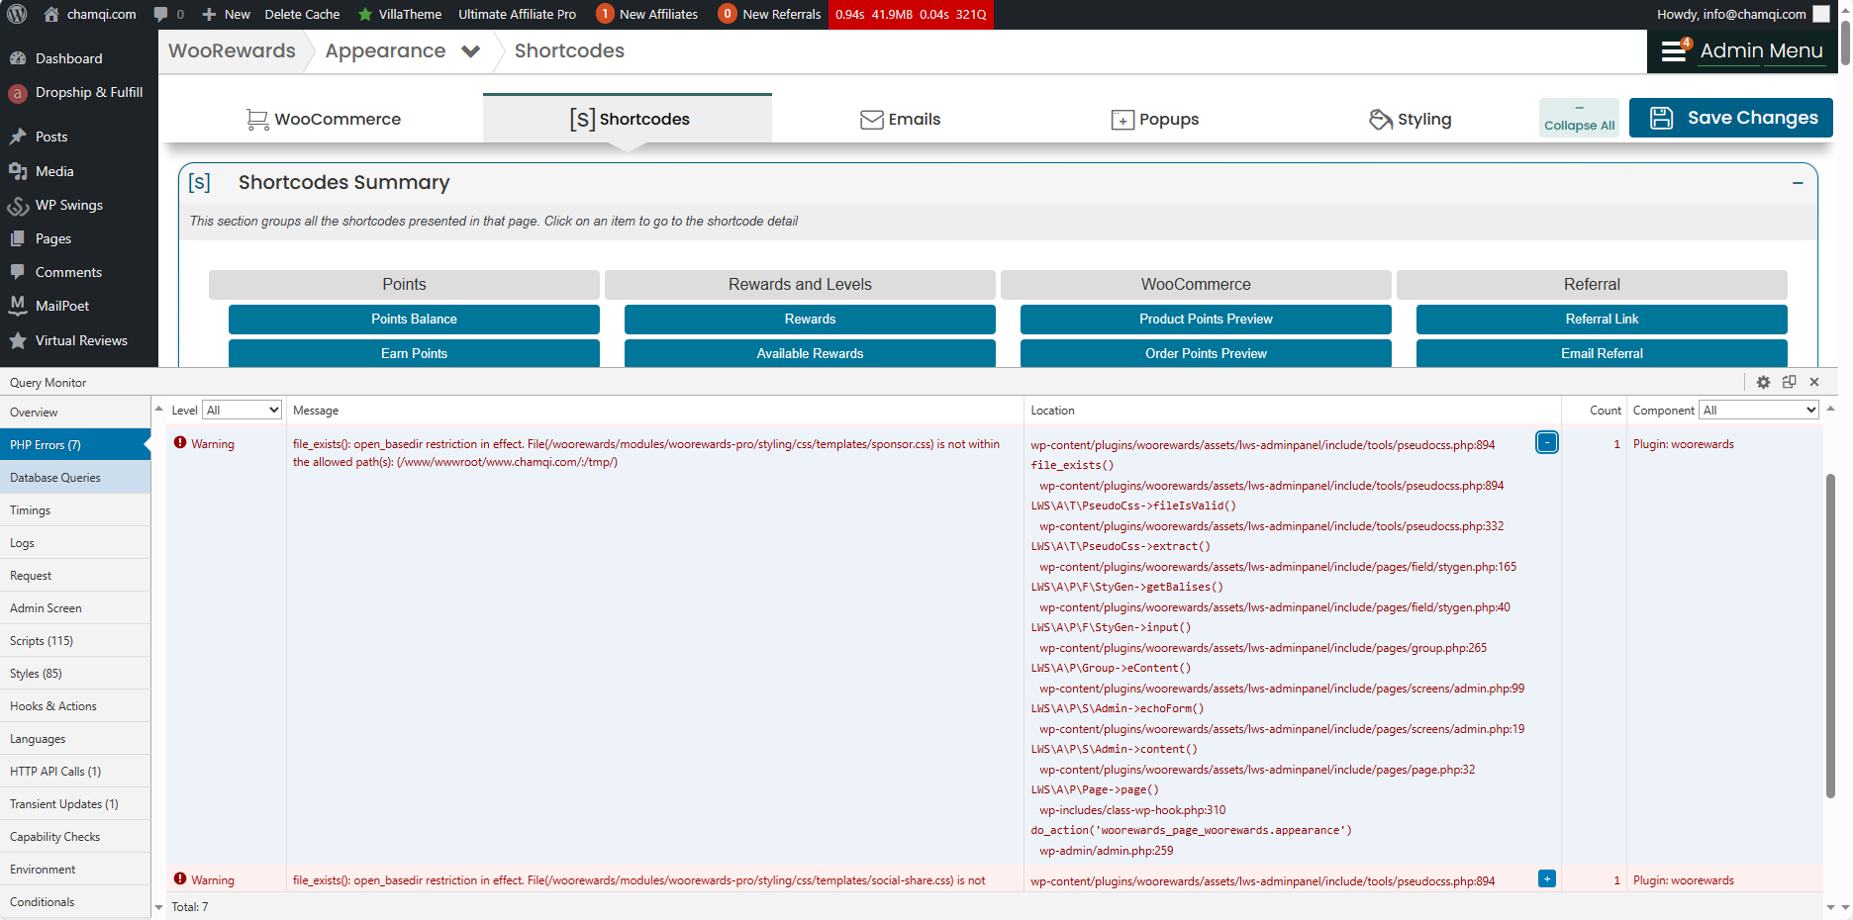This screenshot has width=1853, height=920.
Task: Open Posts in the sidebar
Action: click(x=79, y=137)
